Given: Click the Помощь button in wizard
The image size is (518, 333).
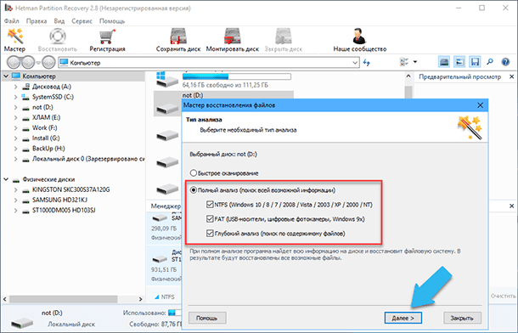Looking at the screenshot, I should point(207,318).
